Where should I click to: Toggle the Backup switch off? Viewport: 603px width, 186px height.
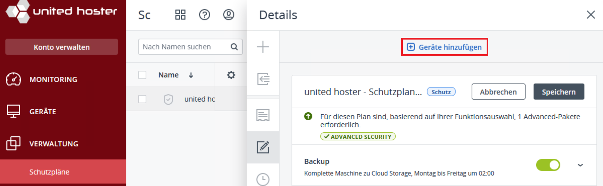click(548, 165)
